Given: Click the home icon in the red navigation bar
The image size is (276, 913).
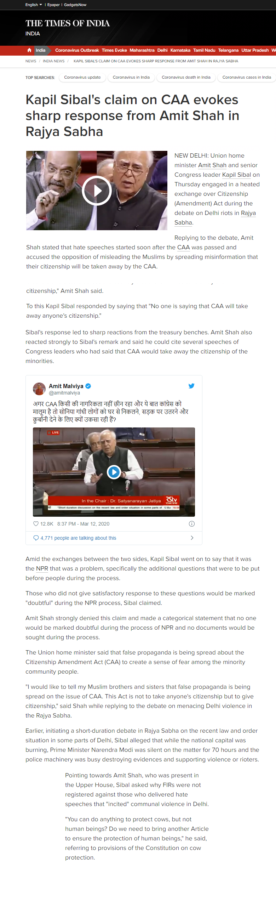Looking at the screenshot, I should tap(29, 50).
